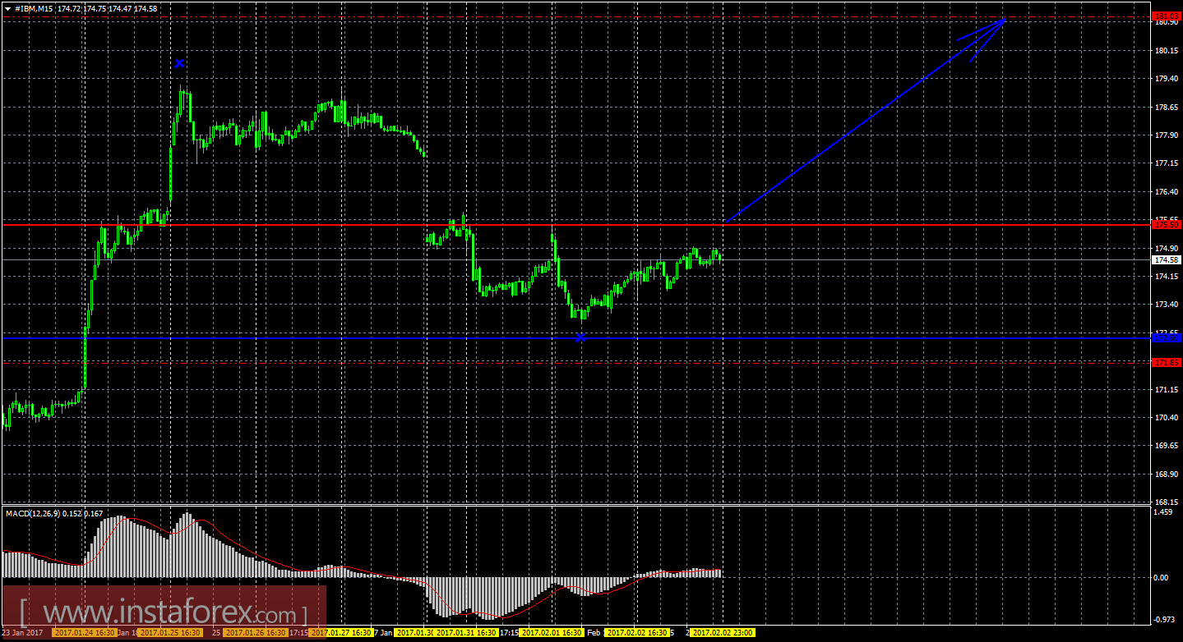1183x642 pixels.
Task: Click the 176.40 price axis value
Action: pos(1167,192)
